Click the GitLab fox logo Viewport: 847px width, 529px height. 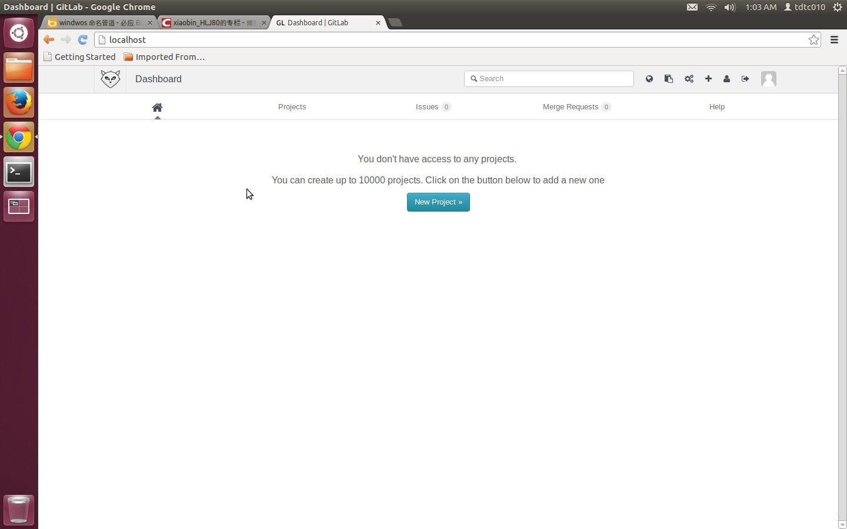(111, 79)
